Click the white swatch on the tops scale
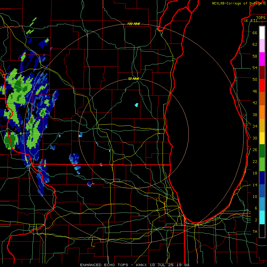This screenshot has width=267, height=267. click(x=262, y=33)
